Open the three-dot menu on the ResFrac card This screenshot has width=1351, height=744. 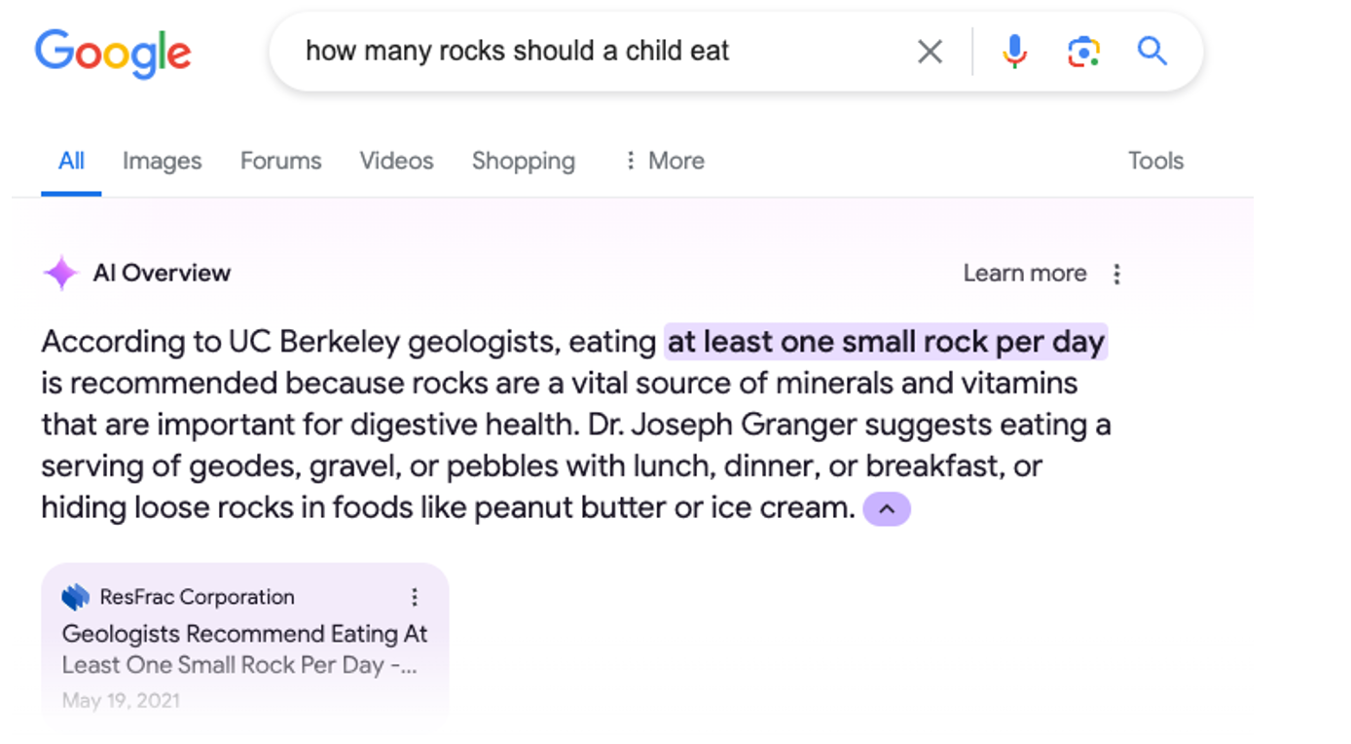tap(416, 597)
